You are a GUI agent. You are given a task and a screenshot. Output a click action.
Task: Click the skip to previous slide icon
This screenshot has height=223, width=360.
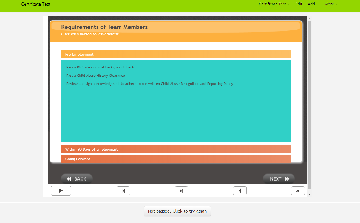(123, 191)
